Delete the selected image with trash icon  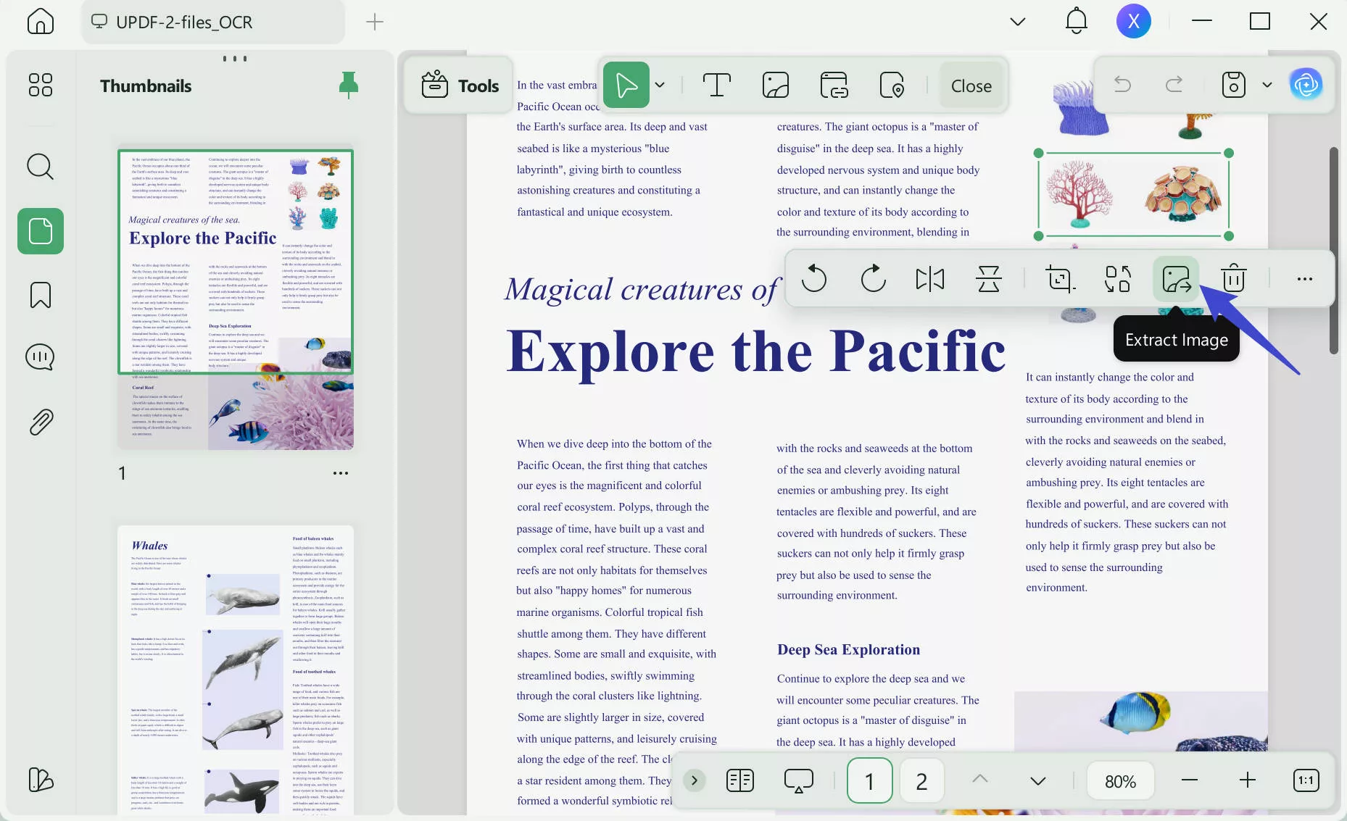(1232, 279)
